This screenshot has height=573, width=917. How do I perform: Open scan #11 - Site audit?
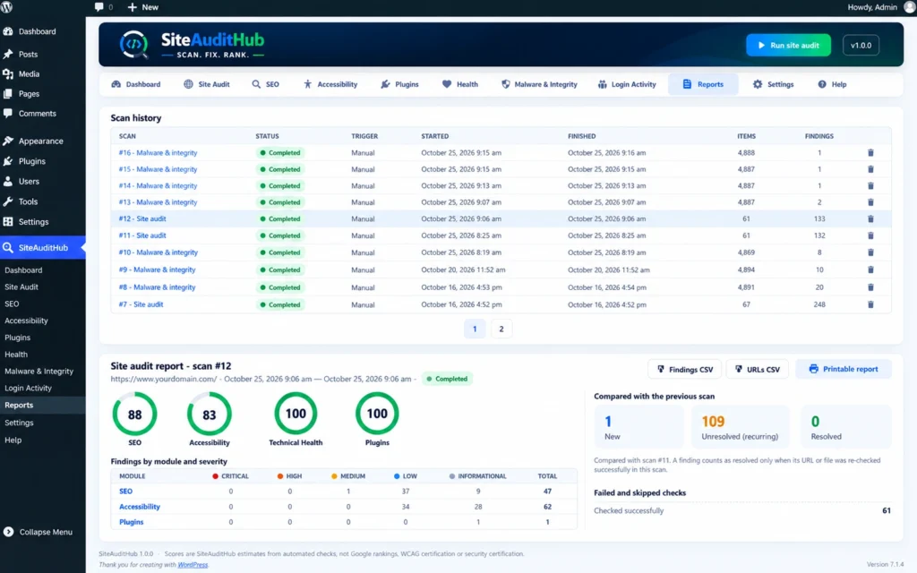142,235
